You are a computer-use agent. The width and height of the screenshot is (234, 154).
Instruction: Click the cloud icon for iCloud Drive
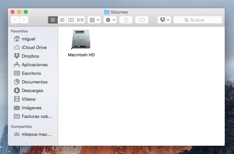[17, 47]
